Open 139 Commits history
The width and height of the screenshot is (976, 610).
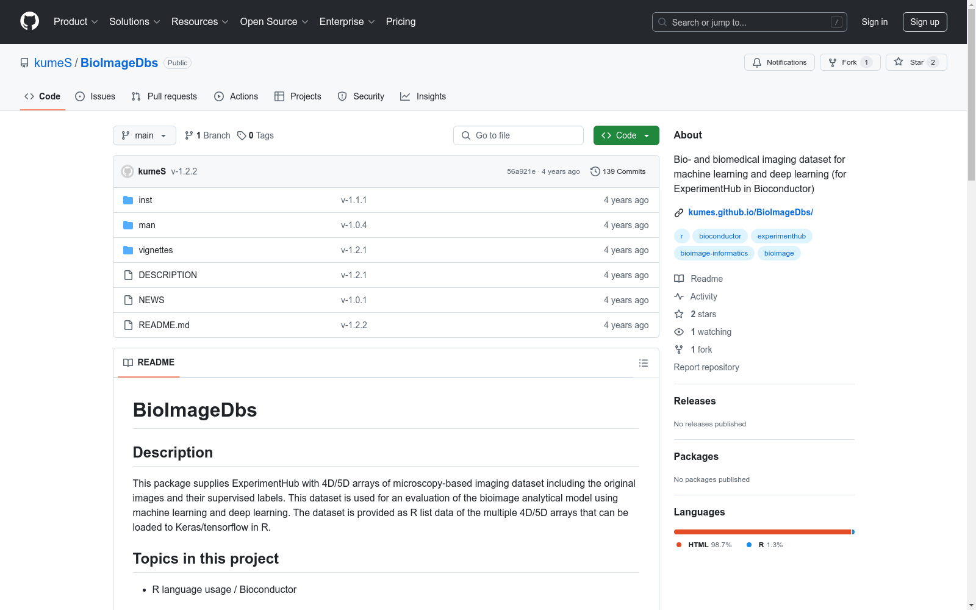pyautogui.click(x=618, y=171)
